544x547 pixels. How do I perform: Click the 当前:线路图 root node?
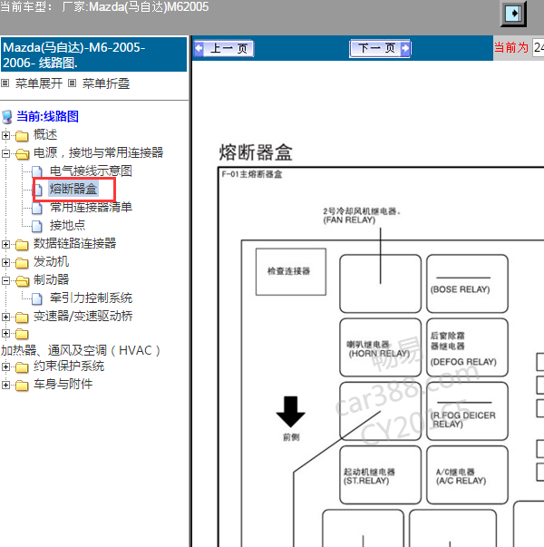click(x=47, y=116)
